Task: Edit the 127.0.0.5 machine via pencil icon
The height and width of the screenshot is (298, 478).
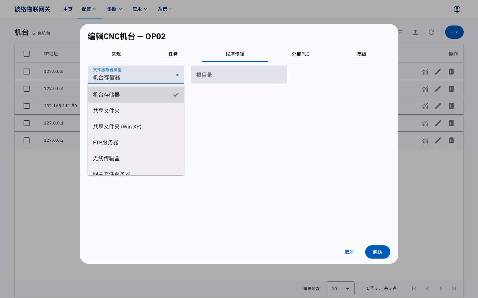Action: (438, 72)
